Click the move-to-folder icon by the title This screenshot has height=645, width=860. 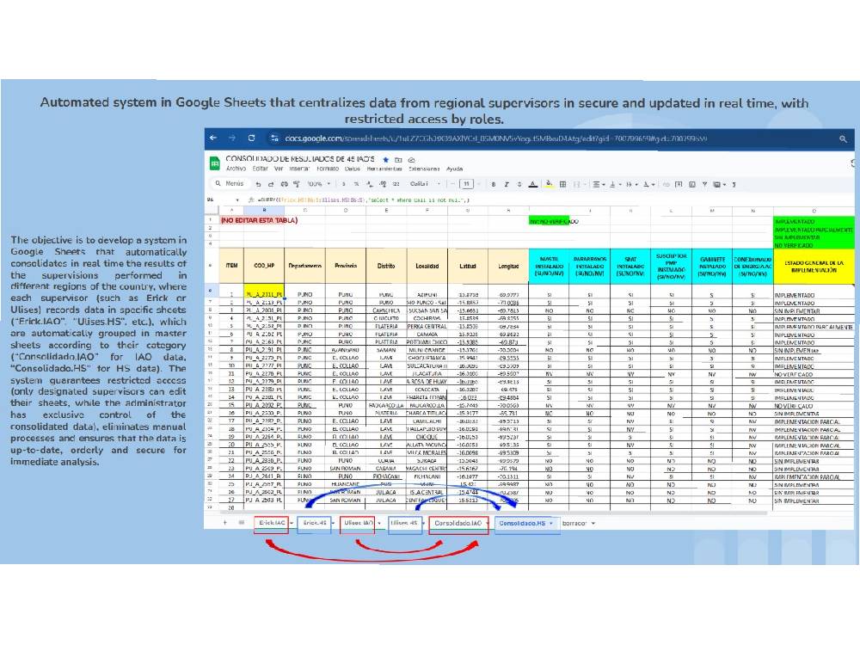[399, 160]
